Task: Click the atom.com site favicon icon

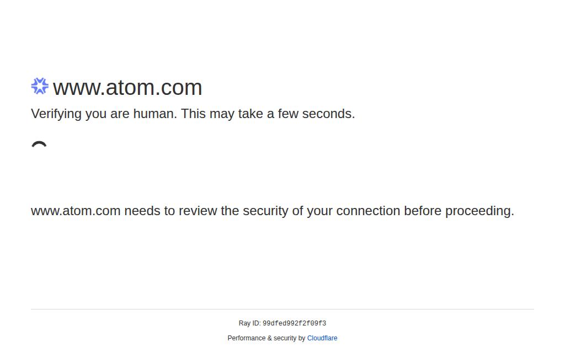Action: click(x=40, y=86)
